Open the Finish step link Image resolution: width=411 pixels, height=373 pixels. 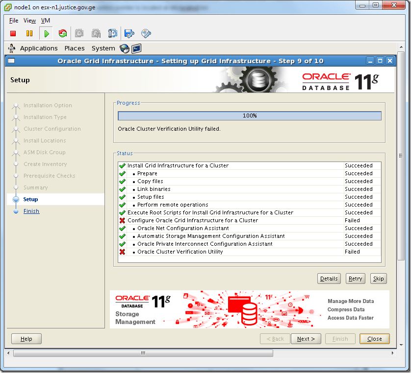point(31,210)
